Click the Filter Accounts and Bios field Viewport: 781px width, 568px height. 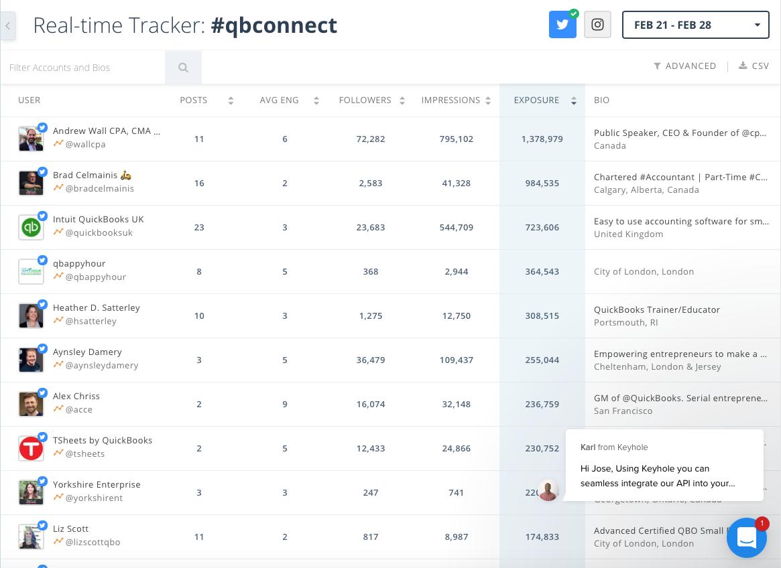[82, 68]
